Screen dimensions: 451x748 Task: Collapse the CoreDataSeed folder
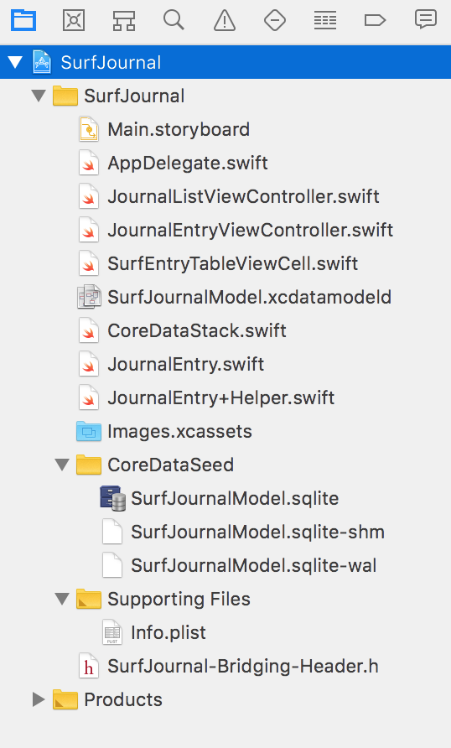[62, 465]
